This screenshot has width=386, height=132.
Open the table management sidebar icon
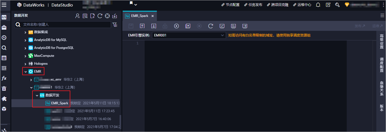point(4,58)
